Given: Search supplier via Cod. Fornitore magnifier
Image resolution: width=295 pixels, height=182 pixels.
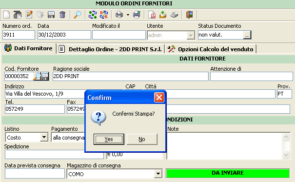Looking at the screenshot, I should tap(37, 76).
